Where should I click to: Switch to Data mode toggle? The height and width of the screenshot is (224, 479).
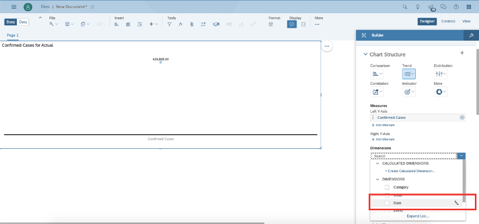pyautogui.click(x=23, y=22)
